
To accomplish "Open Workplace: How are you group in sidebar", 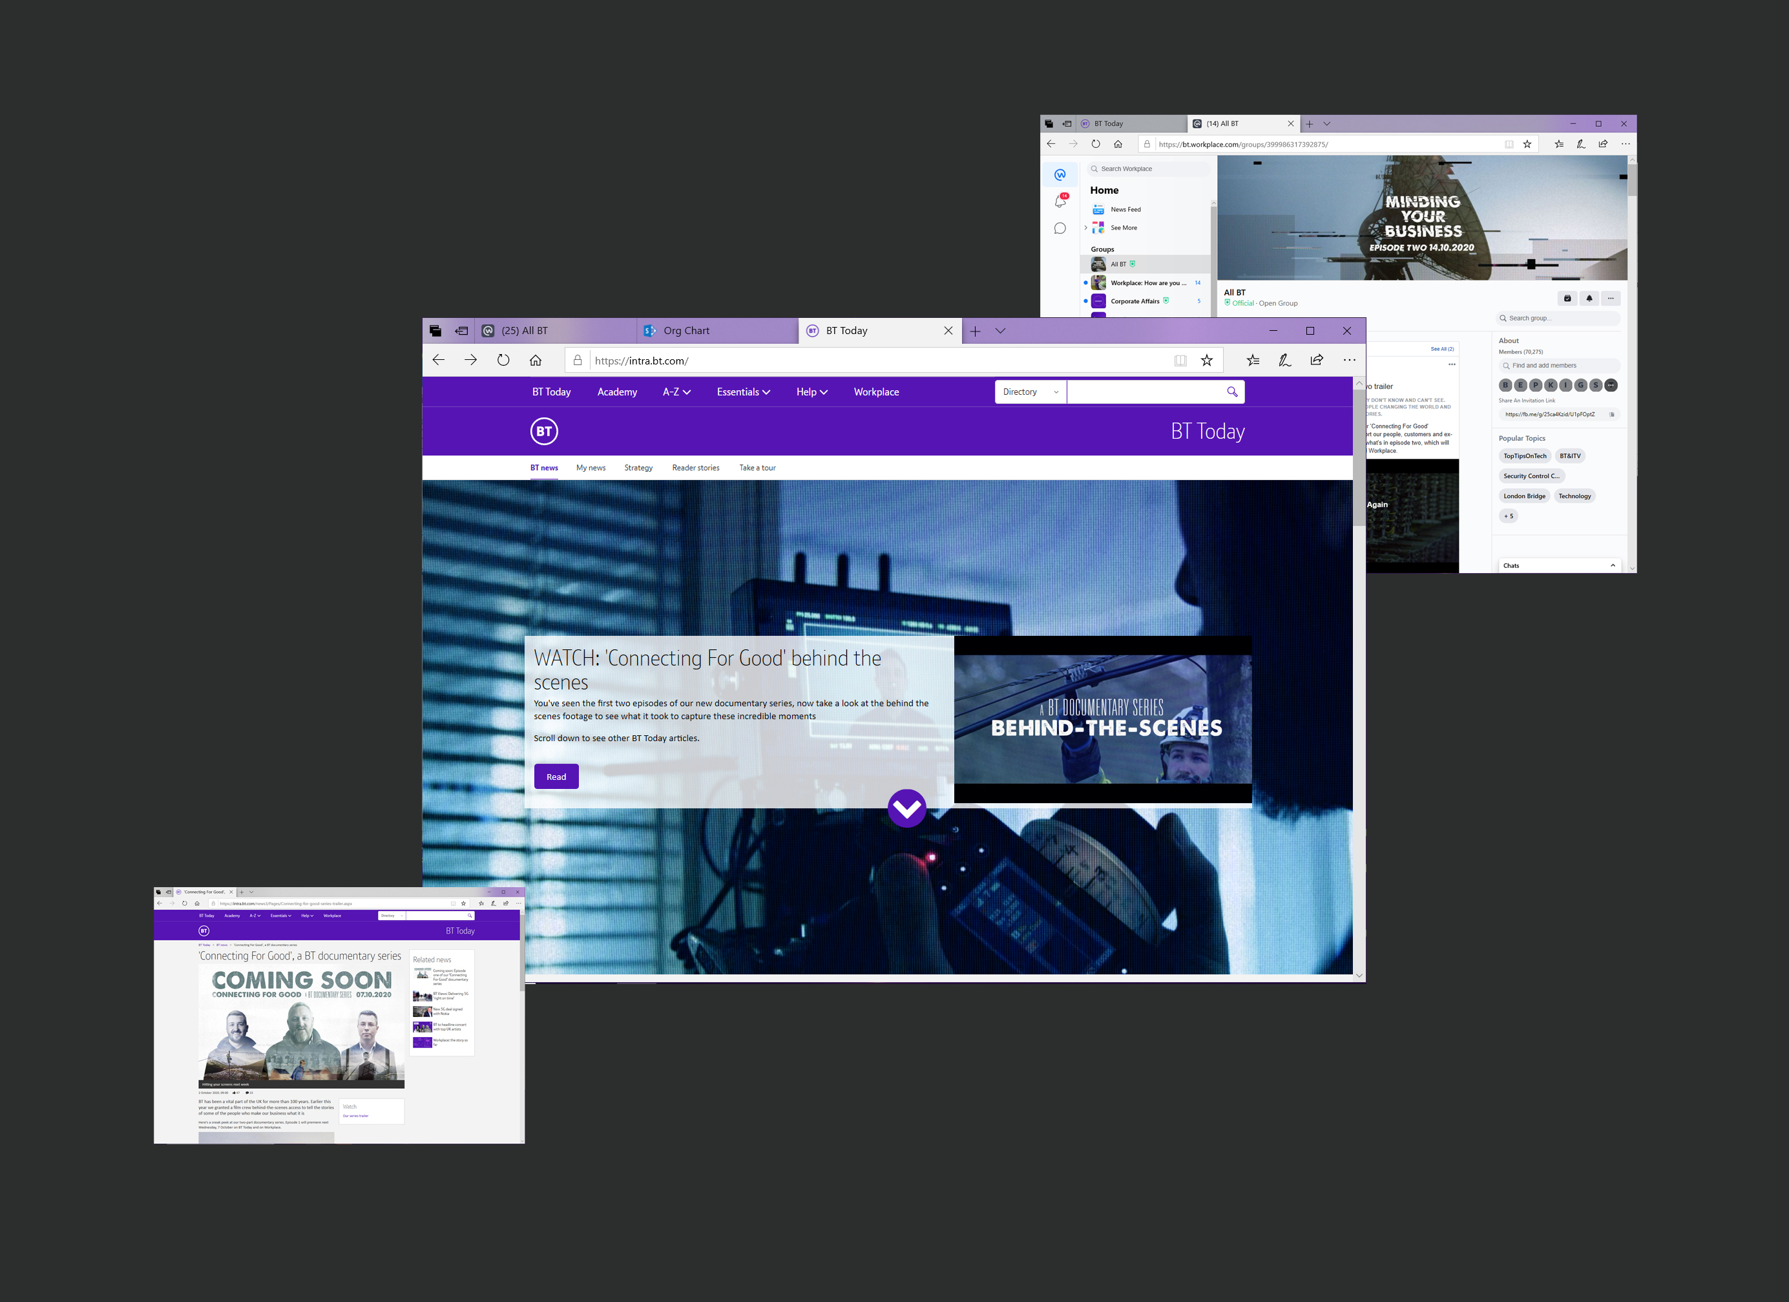I will click(1146, 282).
